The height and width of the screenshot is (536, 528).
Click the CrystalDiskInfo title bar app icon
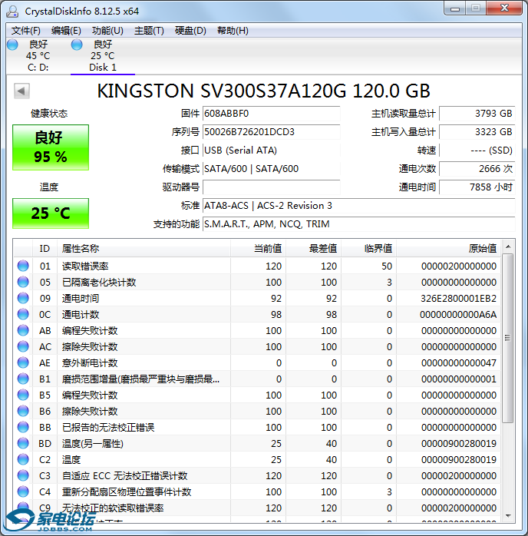point(12,11)
